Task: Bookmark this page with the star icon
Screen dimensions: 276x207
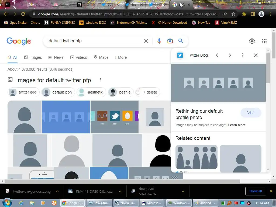Action: pos(233,14)
